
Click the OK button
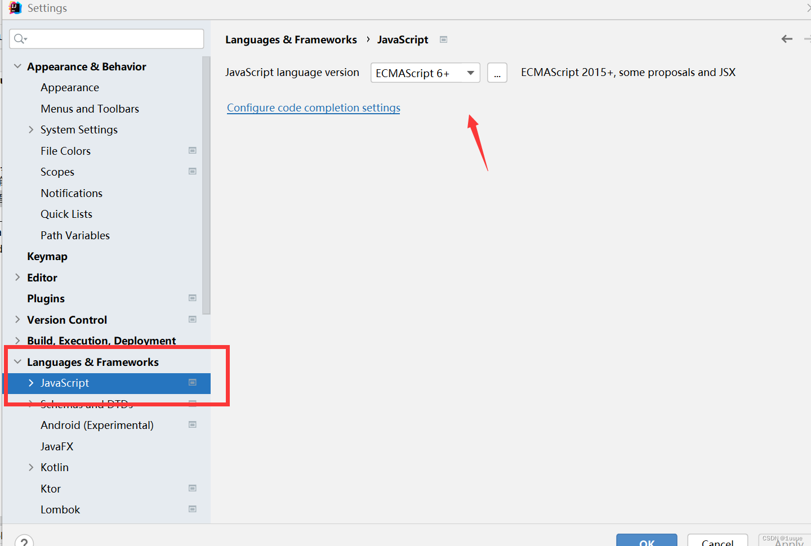(647, 541)
